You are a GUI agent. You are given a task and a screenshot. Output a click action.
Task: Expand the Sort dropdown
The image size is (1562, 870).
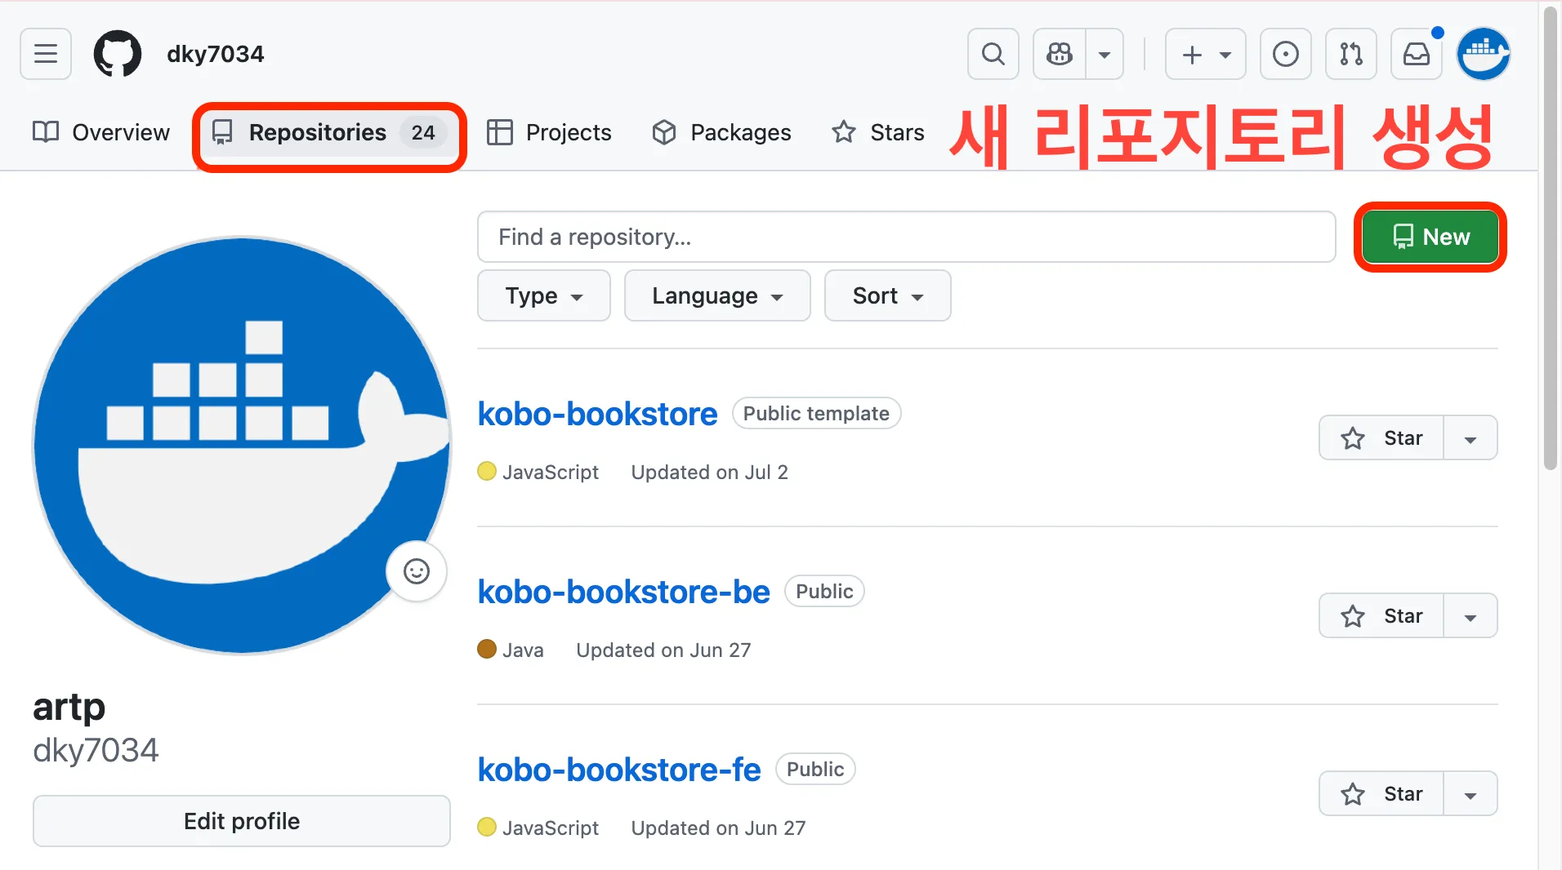pos(887,295)
